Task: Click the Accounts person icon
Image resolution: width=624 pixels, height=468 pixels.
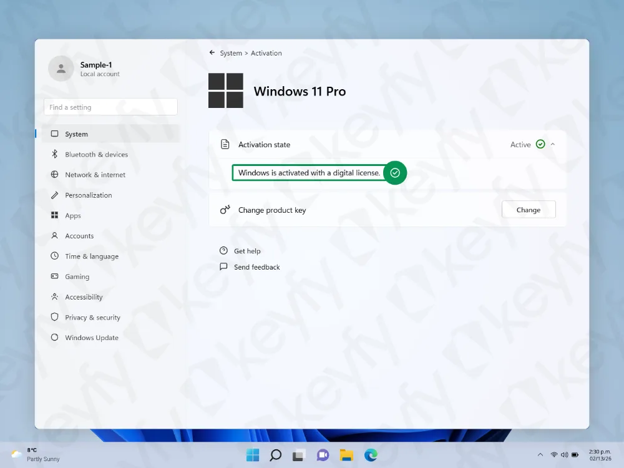Action: pyautogui.click(x=54, y=235)
